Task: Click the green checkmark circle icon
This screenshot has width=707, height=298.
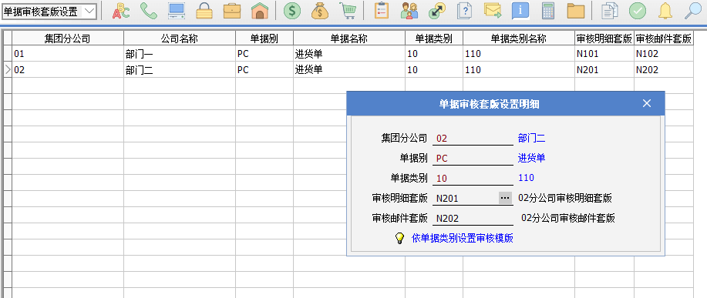Action: point(638,11)
